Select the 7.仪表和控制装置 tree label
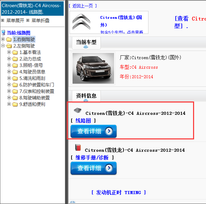 (37, 91)
